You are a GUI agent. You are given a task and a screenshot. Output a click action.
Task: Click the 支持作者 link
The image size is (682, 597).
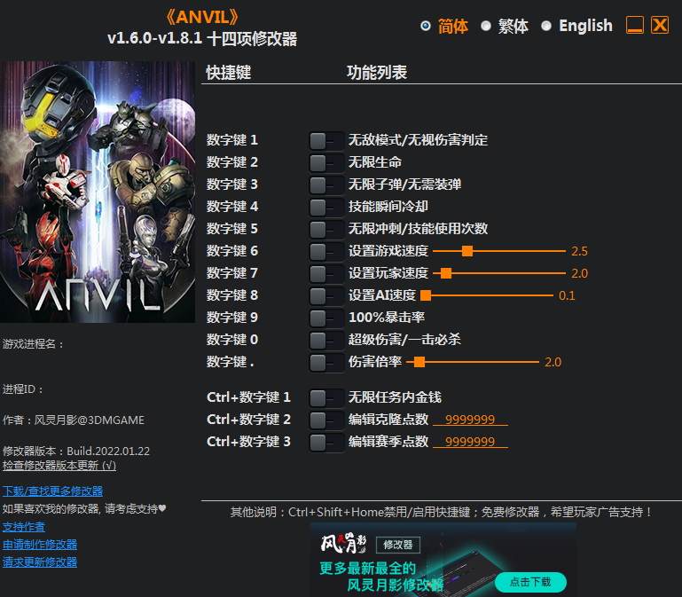(23, 527)
